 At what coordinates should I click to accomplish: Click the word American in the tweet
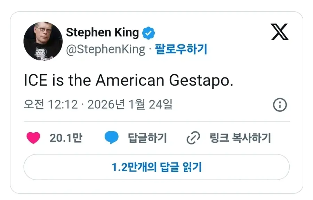129,81
